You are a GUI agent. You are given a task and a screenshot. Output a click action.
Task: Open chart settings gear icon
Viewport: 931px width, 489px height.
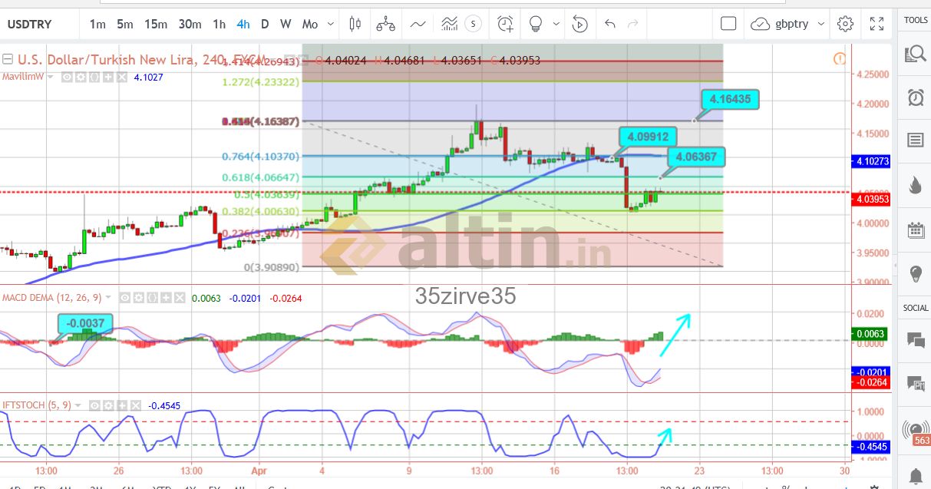point(845,24)
